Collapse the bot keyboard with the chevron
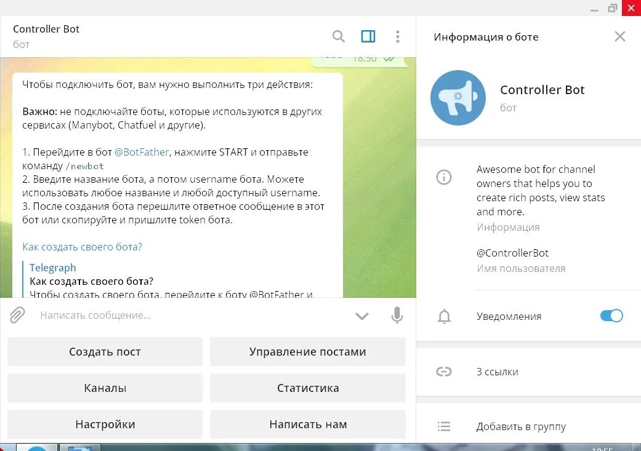This screenshot has width=641, height=451. (362, 316)
